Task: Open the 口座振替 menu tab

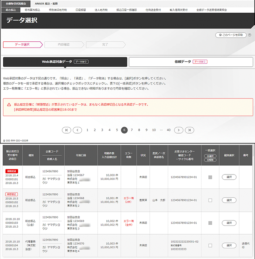Action: [80, 10]
